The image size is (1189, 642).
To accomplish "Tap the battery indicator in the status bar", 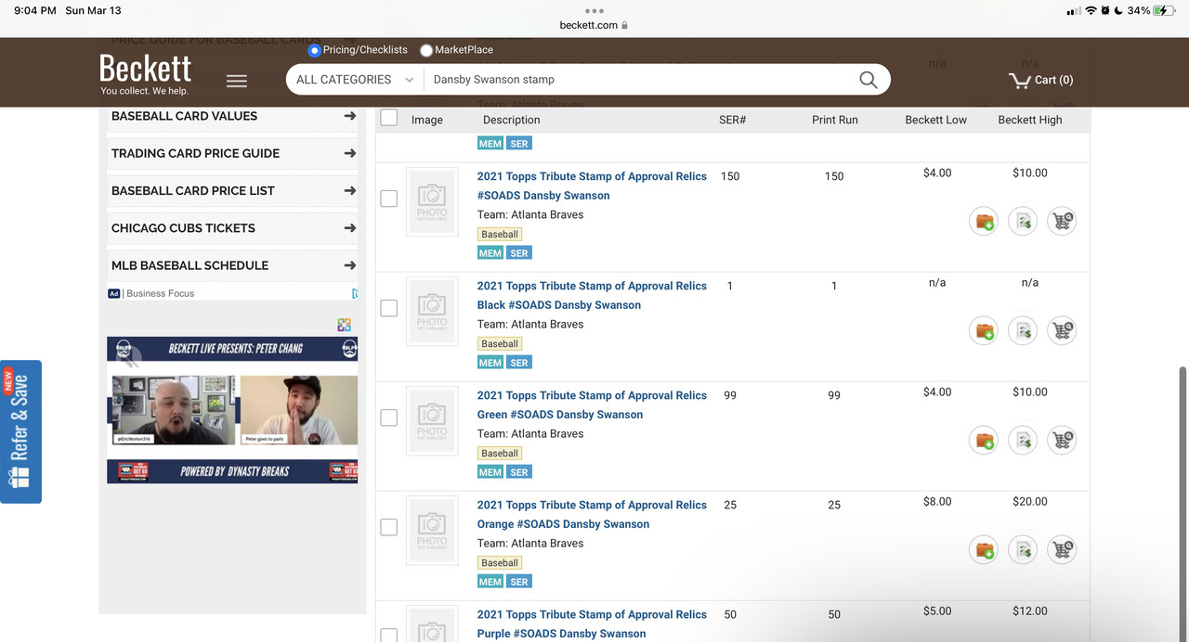I will click(x=1165, y=10).
